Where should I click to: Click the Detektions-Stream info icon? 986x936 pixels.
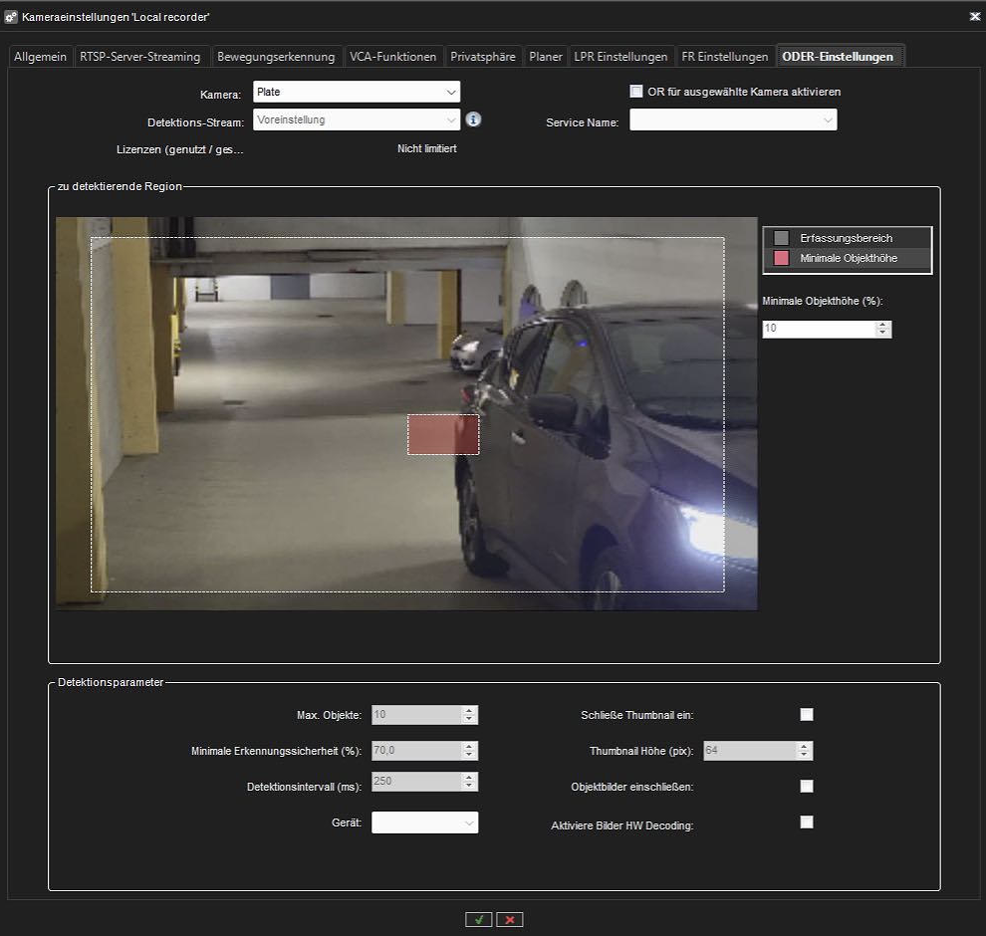point(473,118)
